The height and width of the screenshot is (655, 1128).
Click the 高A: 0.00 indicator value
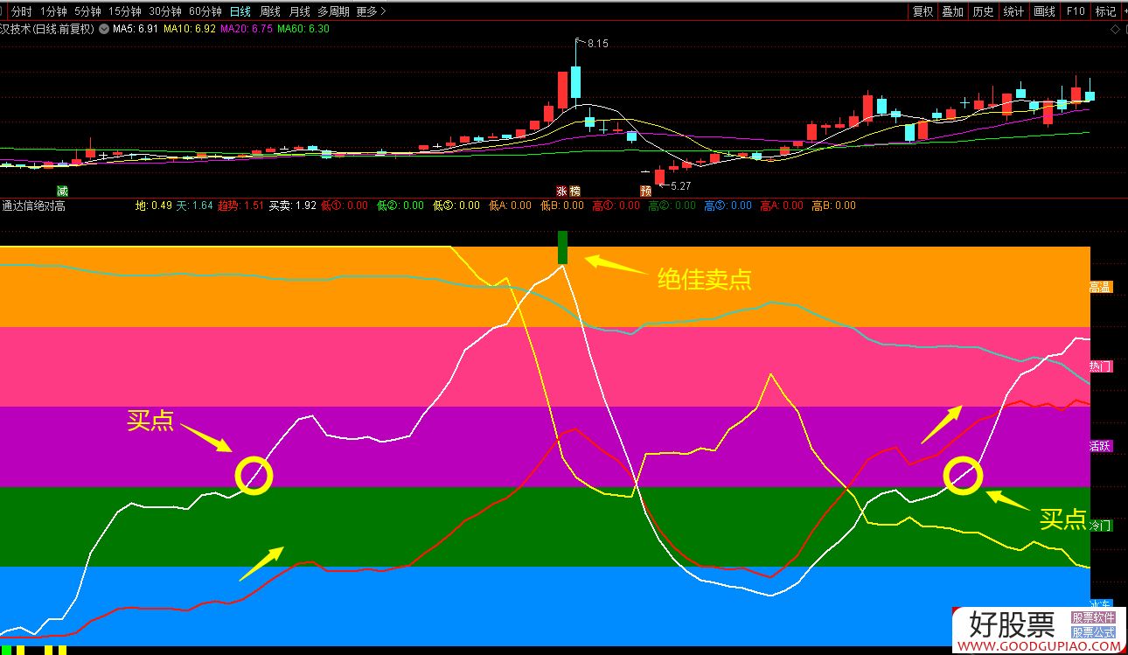point(781,206)
